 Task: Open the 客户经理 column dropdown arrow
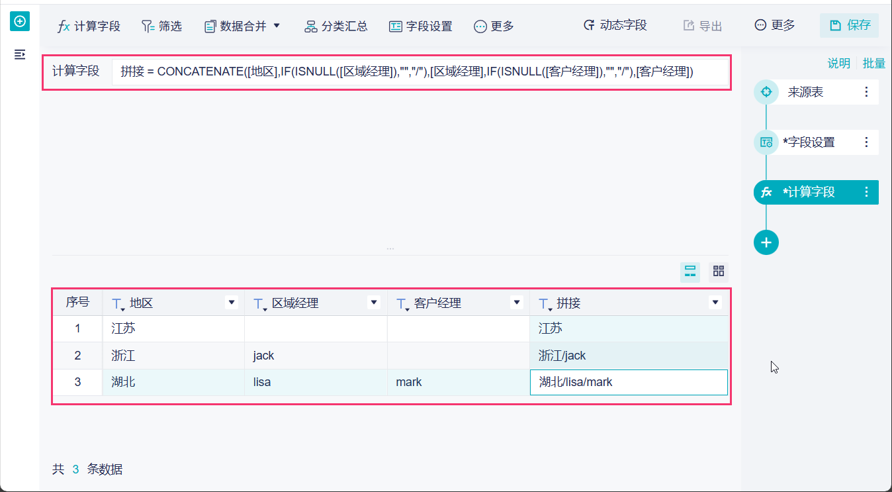tap(517, 303)
